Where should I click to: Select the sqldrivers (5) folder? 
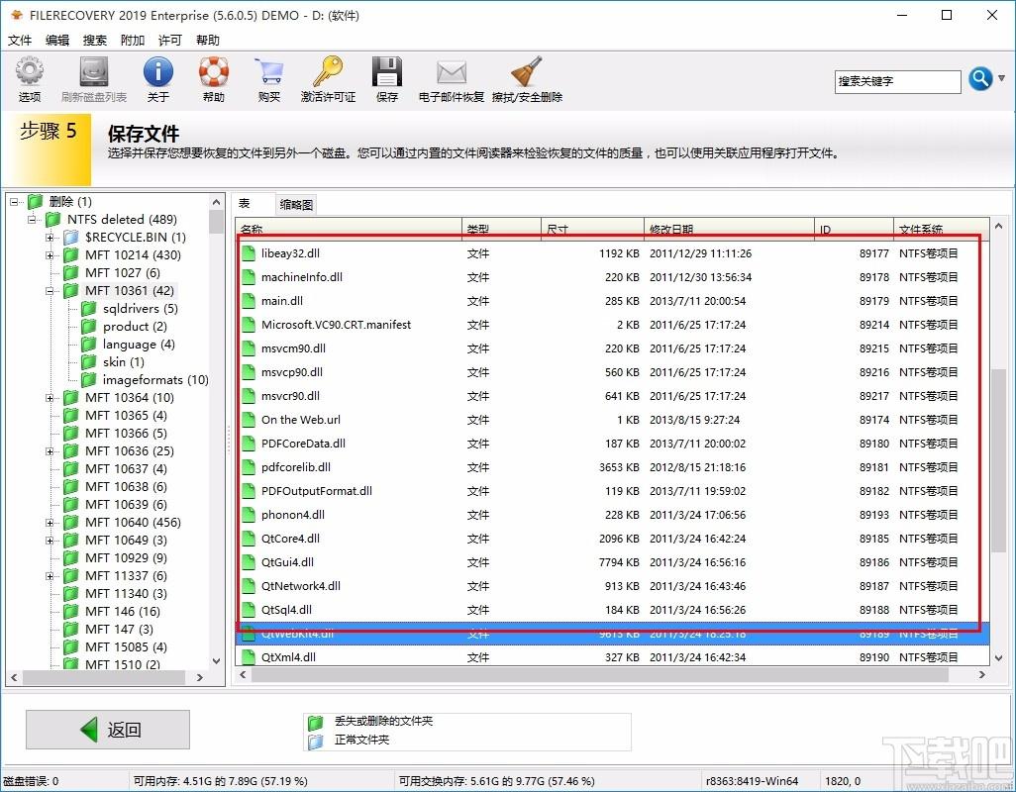coord(140,309)
